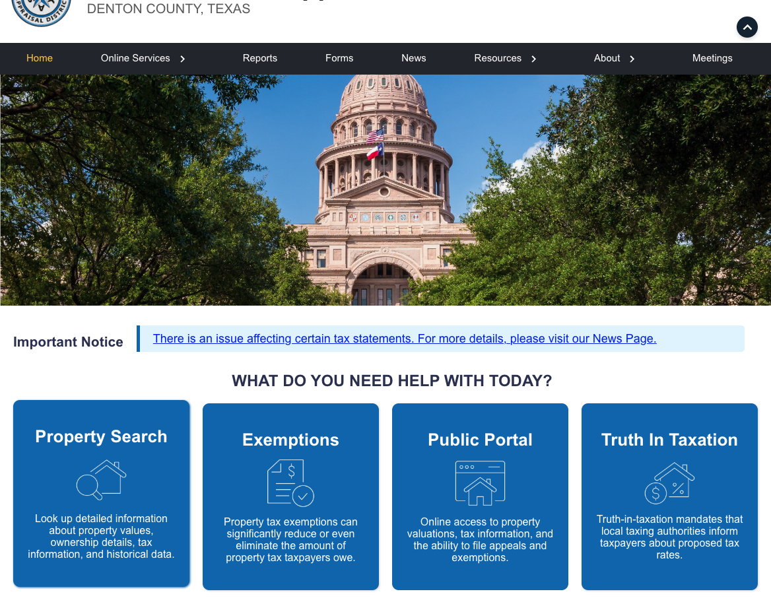This screenshot has width=771, height=606.
Task: Open the Online Services menu
Action: coord(135,58)
